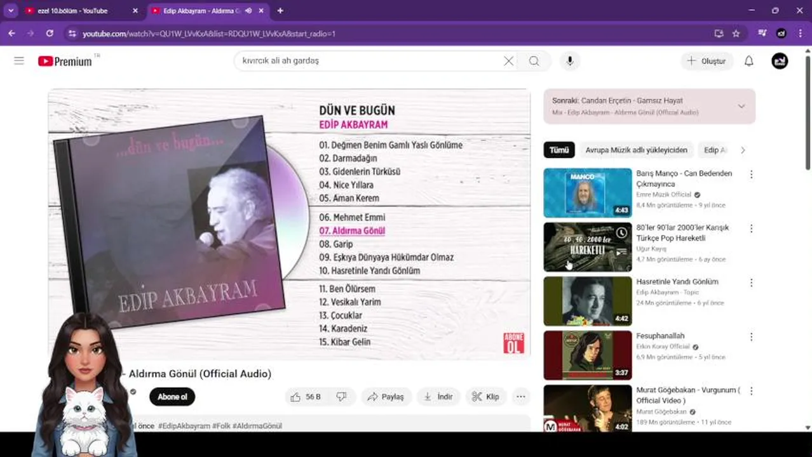This screenshot has width=812, height=457.
Task: Click the red ABONE OL overlay in video
Action: coord(513,343)
